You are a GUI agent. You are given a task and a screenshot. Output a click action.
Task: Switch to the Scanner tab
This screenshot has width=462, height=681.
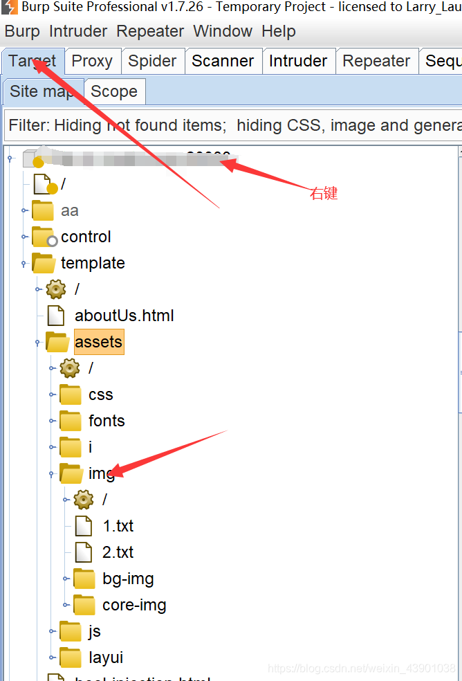(223, 61)
